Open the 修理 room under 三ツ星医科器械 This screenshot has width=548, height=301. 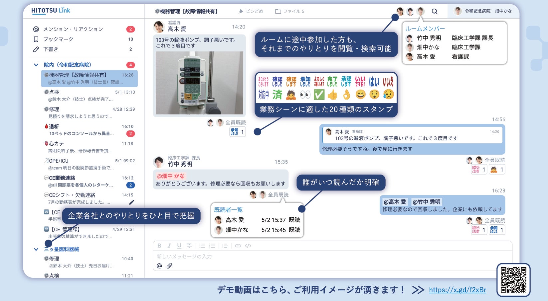(89, 262)
